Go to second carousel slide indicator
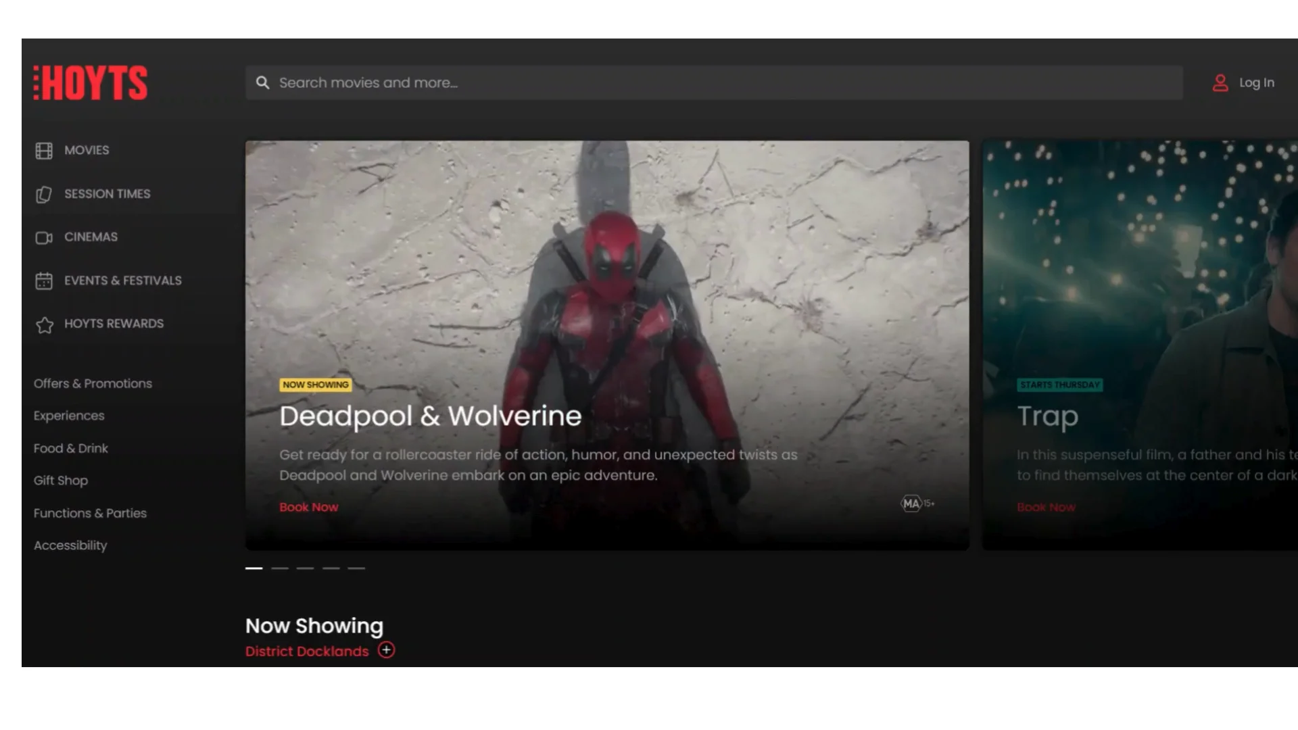Viewport: 1298px width, 730px height. [x=280, y=568]
